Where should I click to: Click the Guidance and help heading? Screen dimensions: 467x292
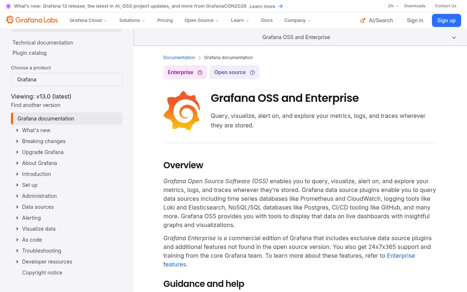(x=204, y=284)
